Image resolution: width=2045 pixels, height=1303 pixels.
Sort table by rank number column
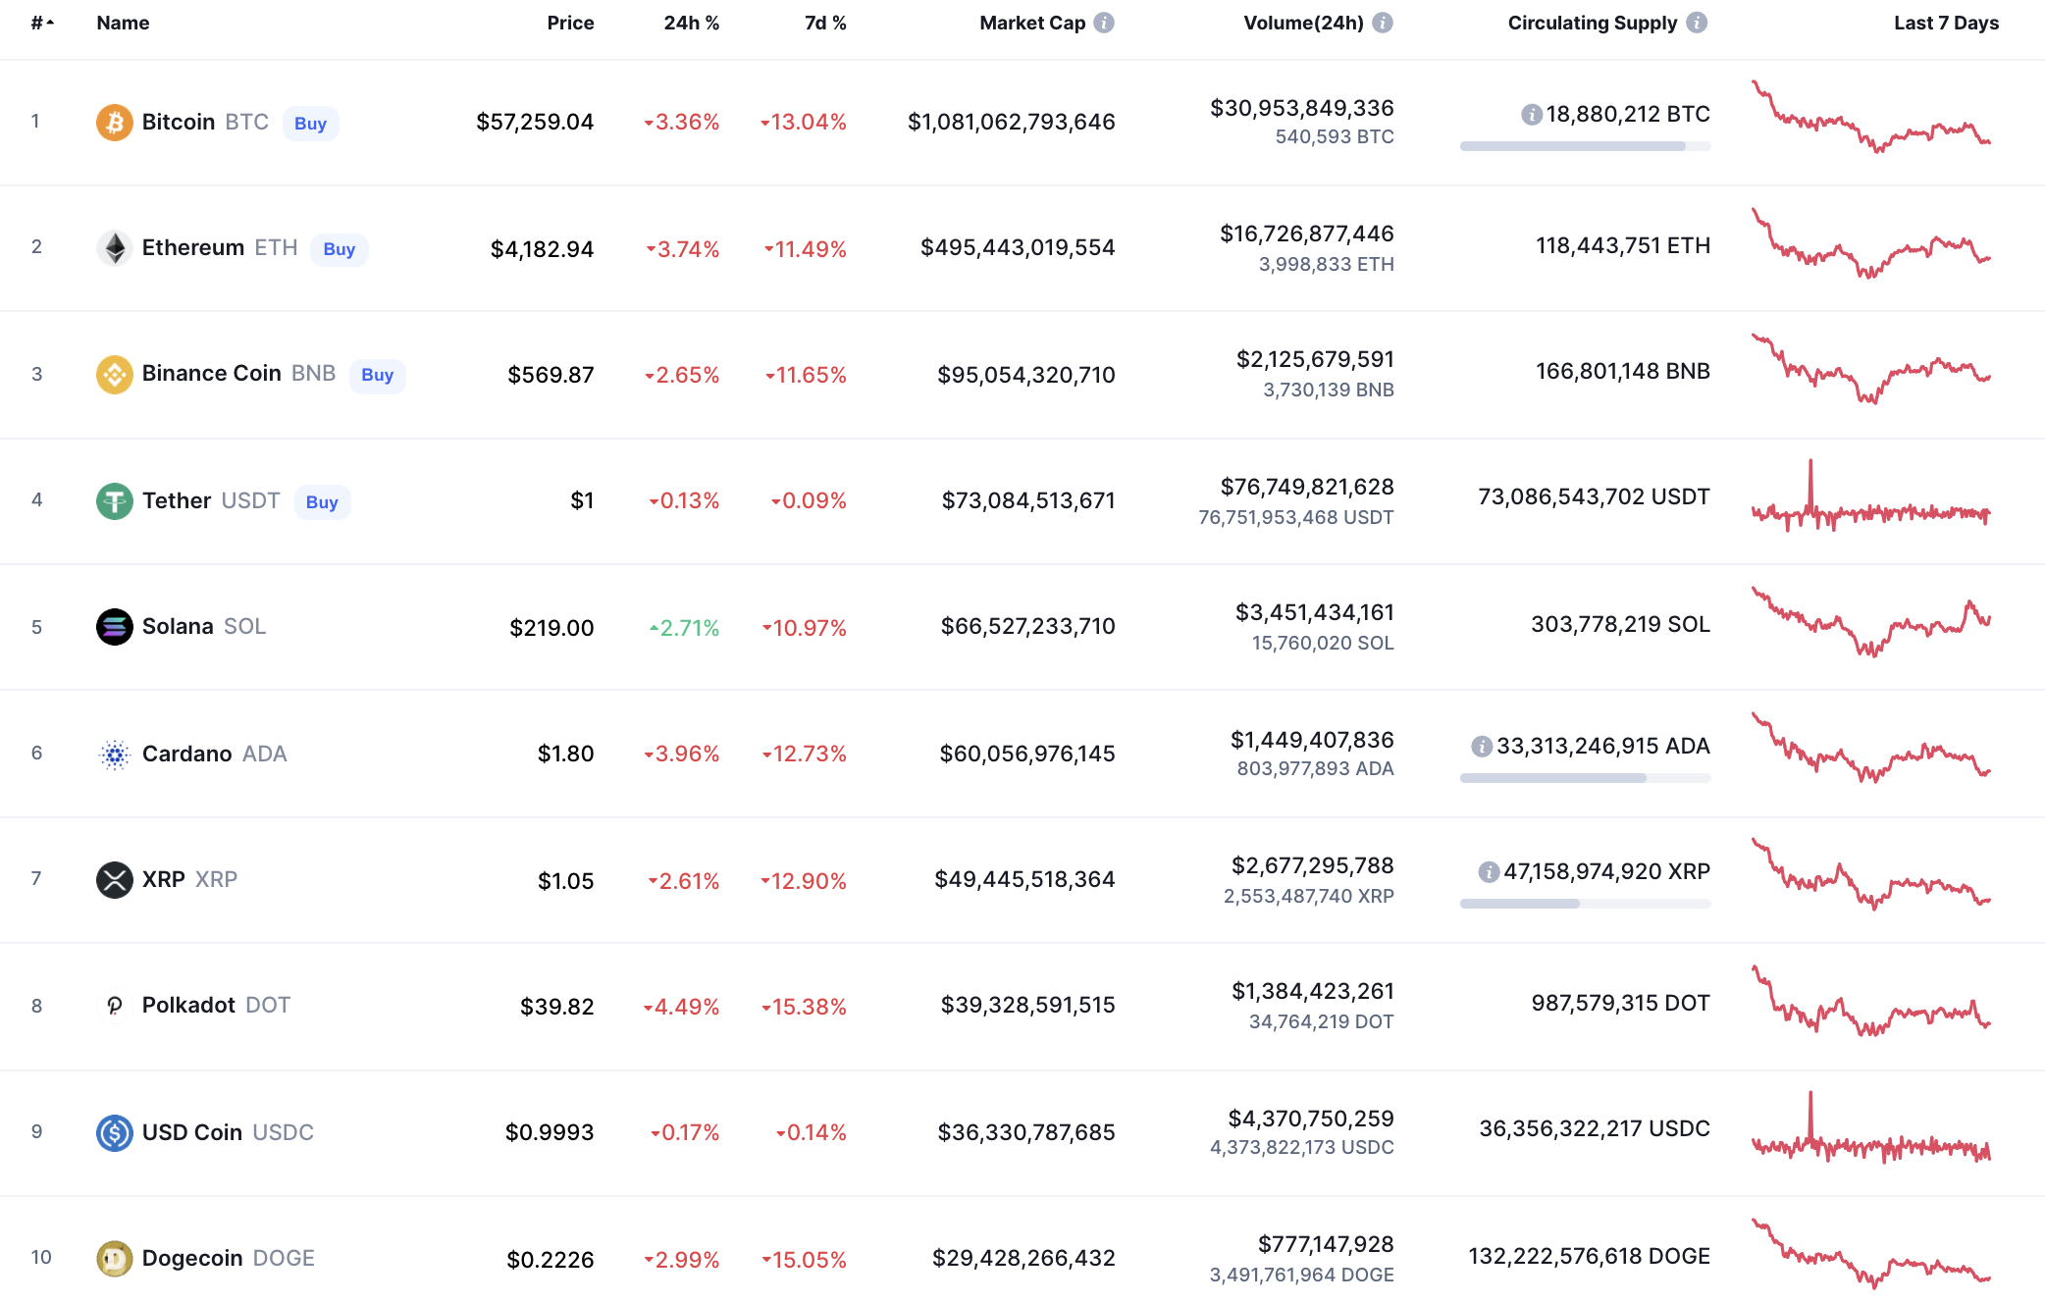click(x=41, y=23)
